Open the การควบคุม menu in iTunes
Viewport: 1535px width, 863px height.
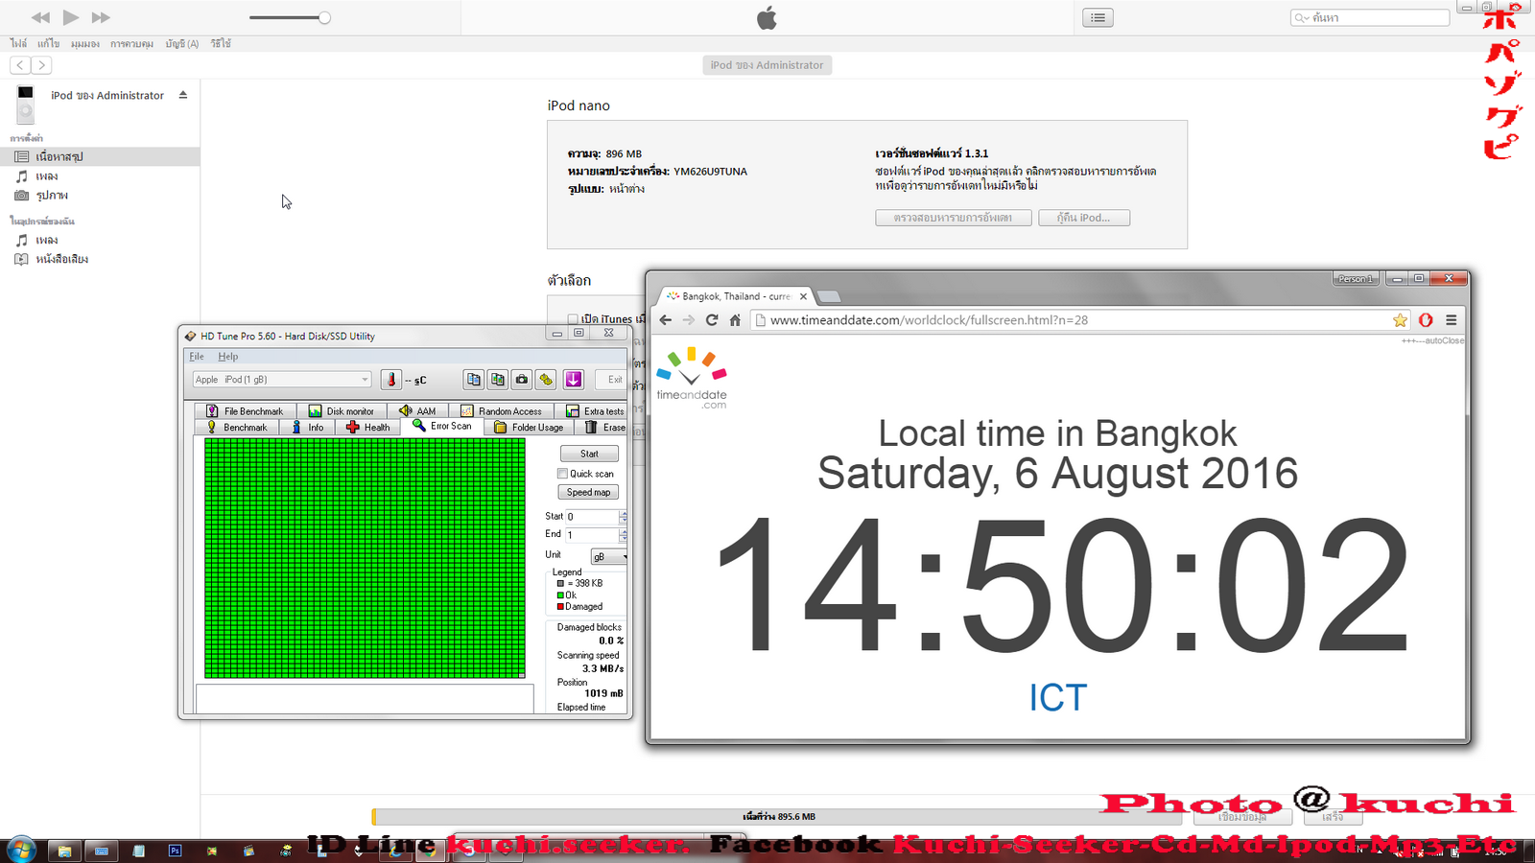tap(131, 44)
